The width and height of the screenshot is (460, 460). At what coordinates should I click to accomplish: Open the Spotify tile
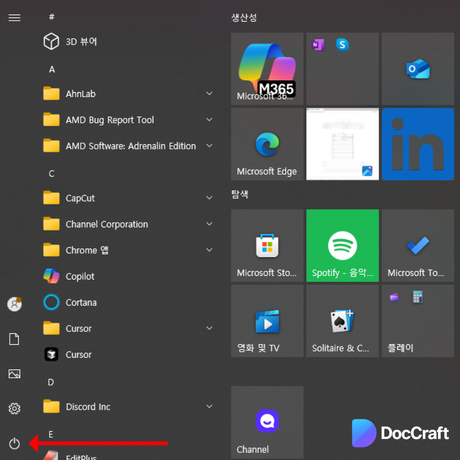pos(342,246)
